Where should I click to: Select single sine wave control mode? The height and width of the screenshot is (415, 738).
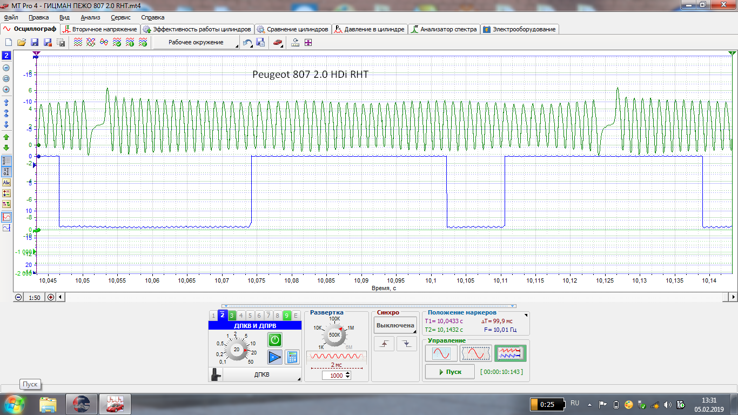point(441,353)
